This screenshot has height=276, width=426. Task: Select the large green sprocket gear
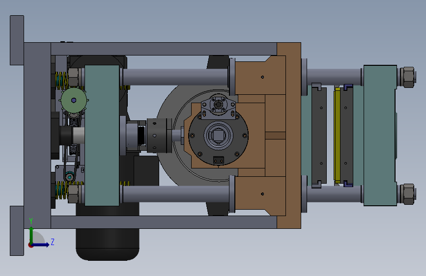[x=74, y=100]
